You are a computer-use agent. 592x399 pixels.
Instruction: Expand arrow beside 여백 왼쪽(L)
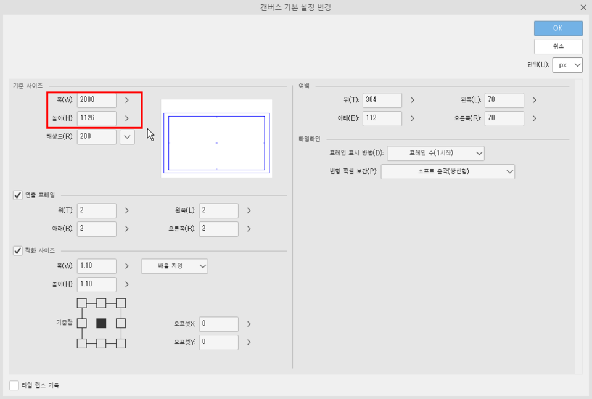pyautogui.click(x=535, y=100)
